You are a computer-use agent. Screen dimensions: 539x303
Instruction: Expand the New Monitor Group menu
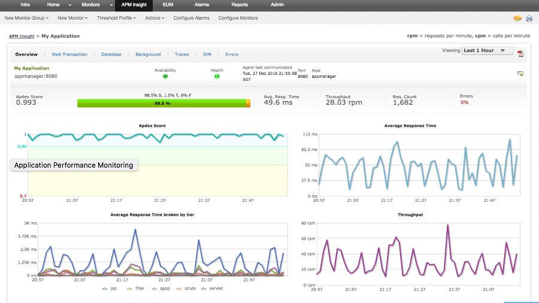26,18
